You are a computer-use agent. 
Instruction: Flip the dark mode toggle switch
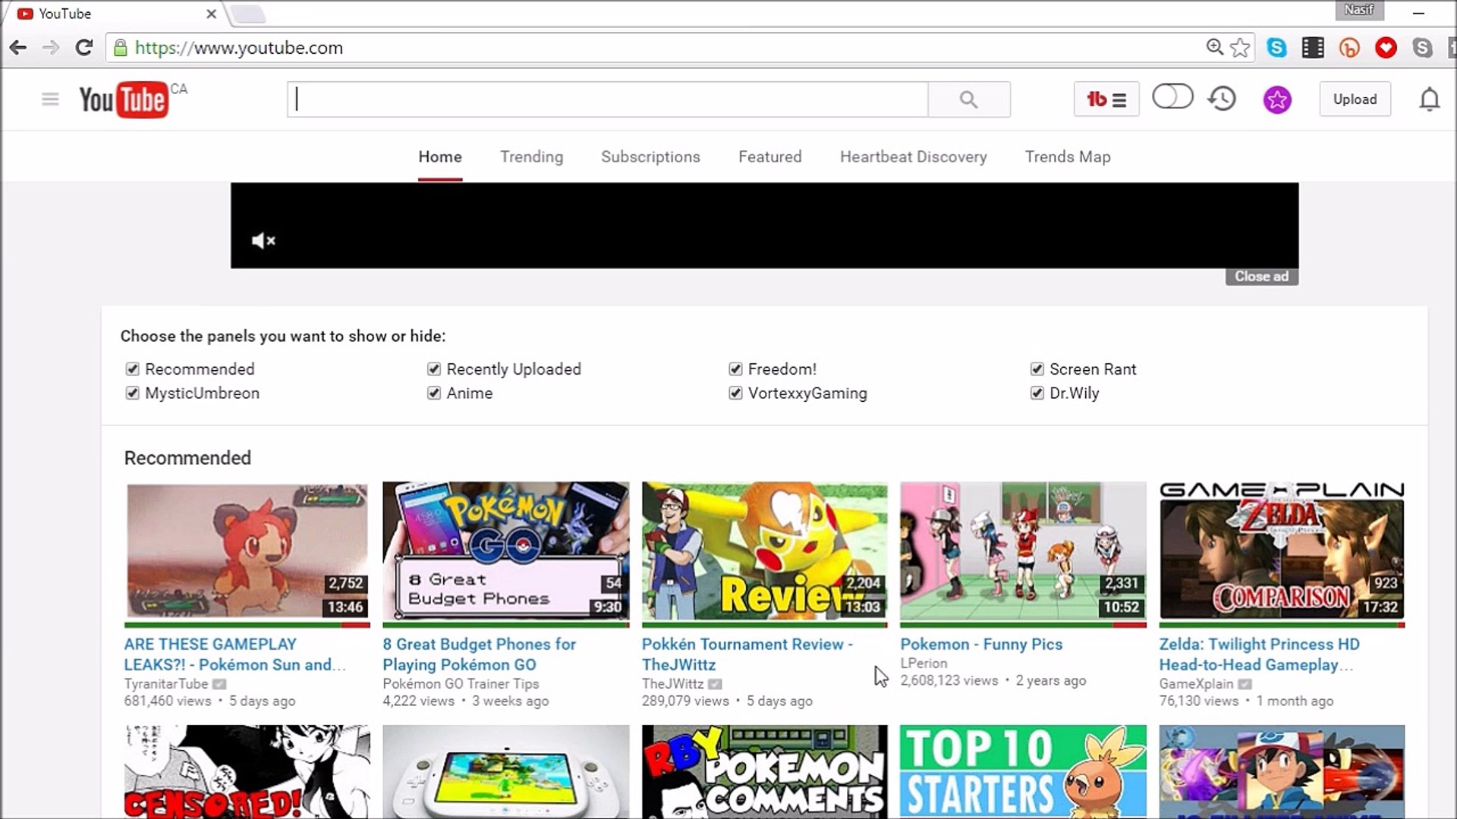coord(1173,97)
